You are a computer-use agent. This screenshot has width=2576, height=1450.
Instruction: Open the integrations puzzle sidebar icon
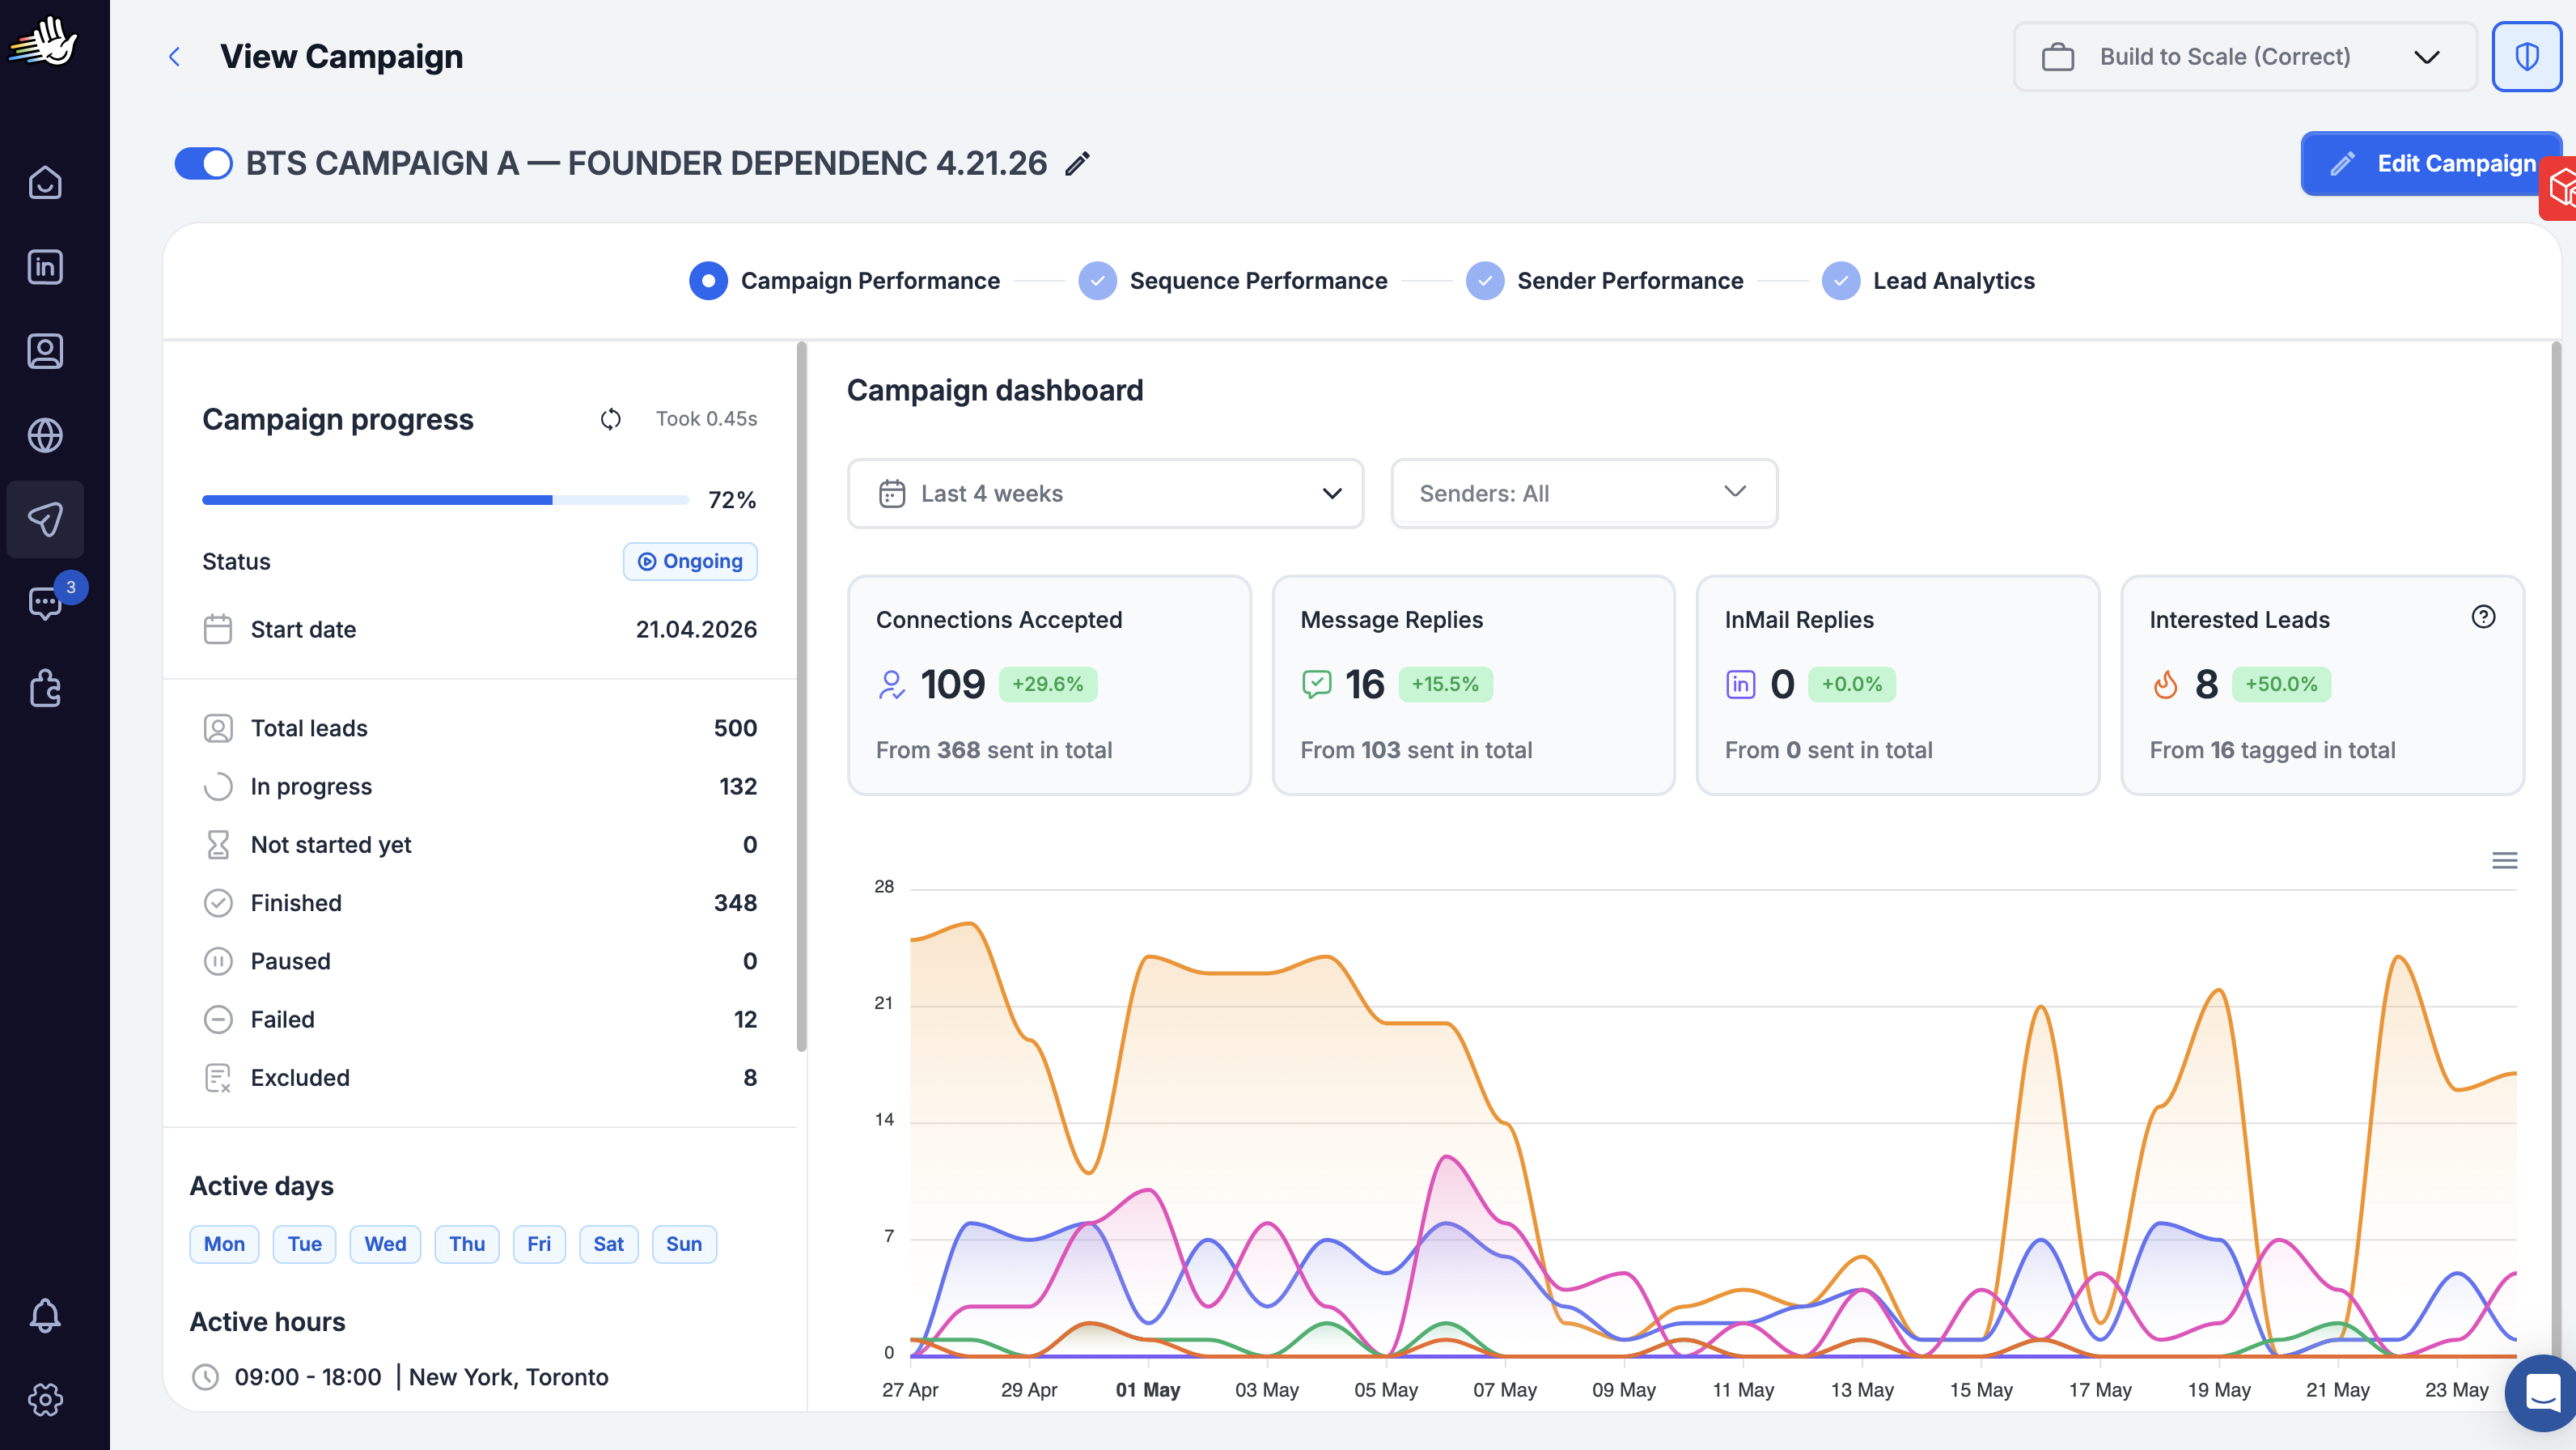(45, 688)
